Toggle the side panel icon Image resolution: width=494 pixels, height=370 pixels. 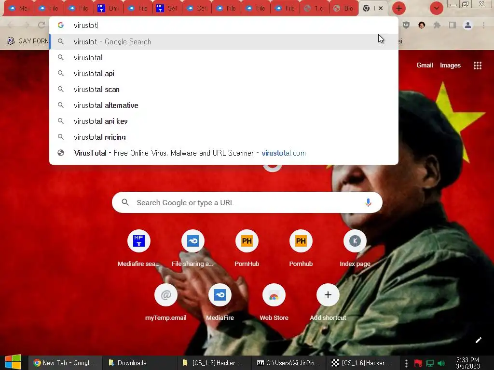coord(453,25)
